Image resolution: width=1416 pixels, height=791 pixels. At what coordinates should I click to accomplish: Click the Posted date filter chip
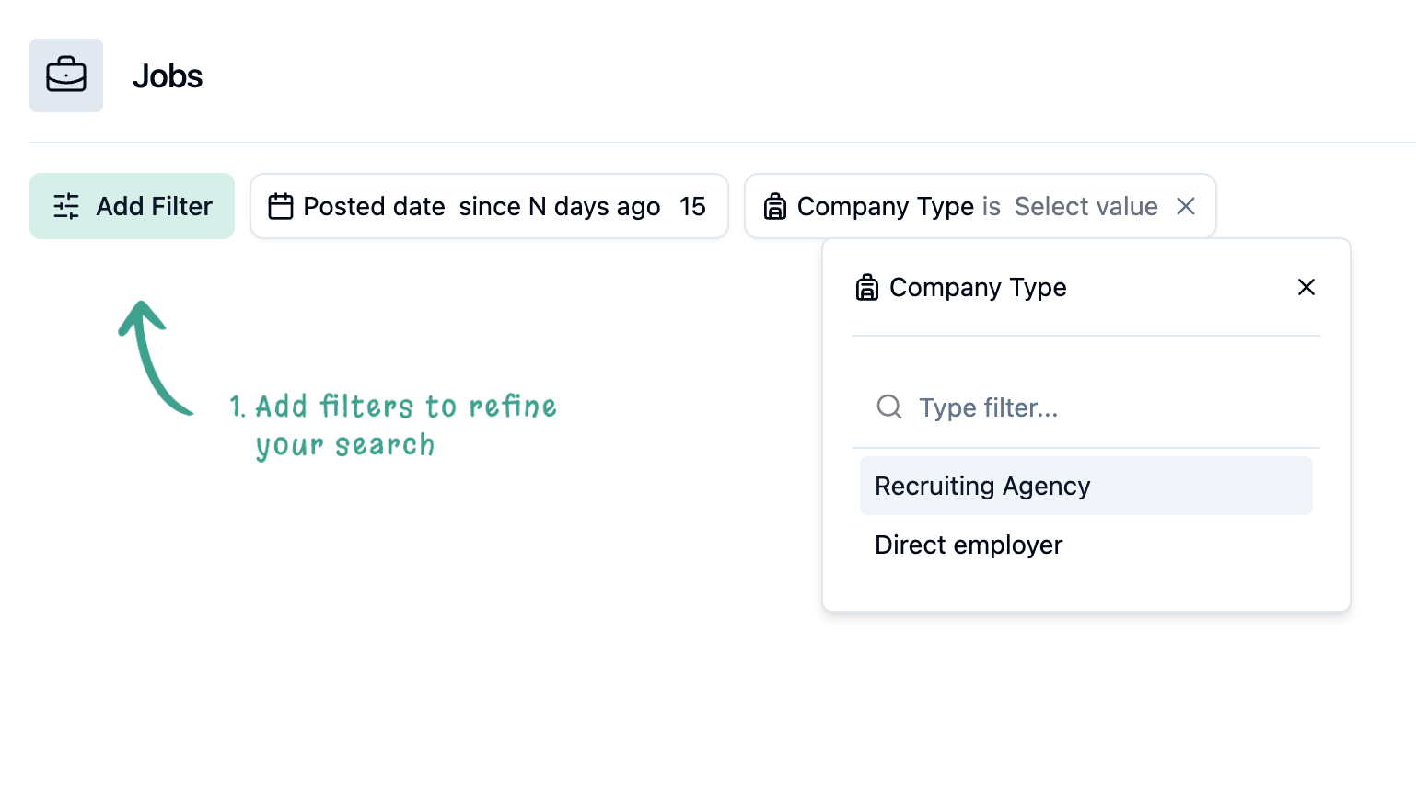[488, 206]
